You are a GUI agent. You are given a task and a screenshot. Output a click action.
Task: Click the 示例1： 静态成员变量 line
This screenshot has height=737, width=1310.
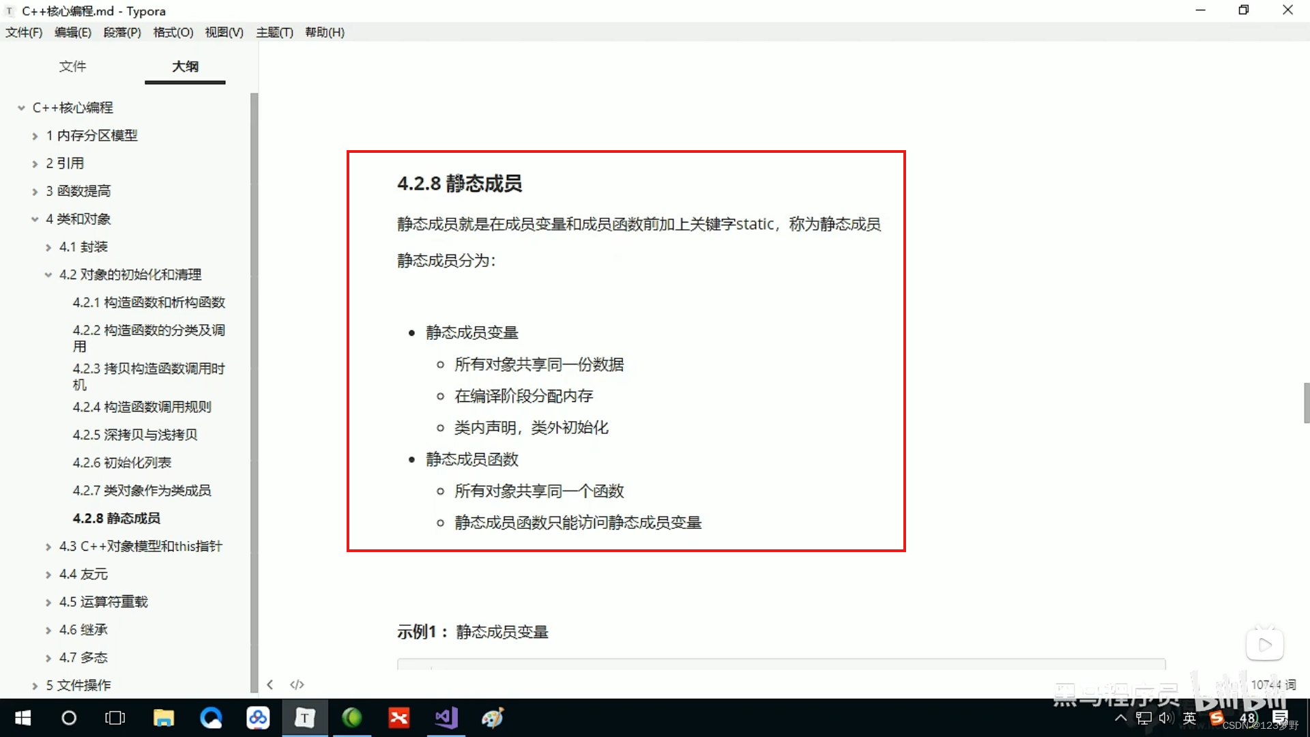(473, 632)
